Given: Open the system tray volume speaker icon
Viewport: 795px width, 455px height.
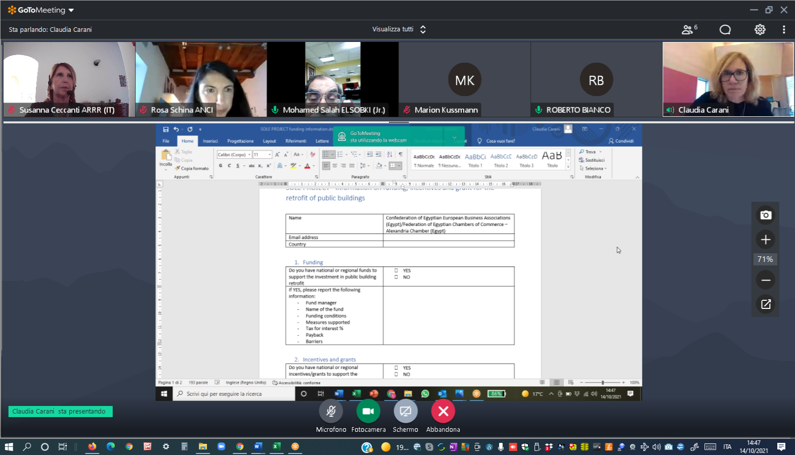Looking at the screenshot, I should coord(656,447).
